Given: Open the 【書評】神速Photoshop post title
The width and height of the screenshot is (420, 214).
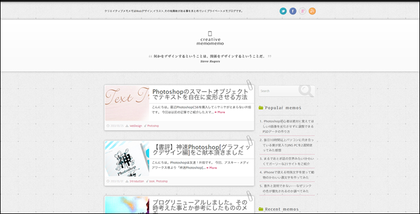Looking at the screenshot, I should click(x=202, y=150).
